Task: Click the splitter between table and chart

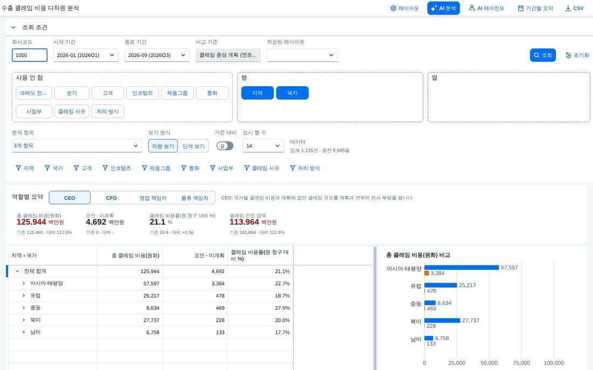Action: [375, 308]
